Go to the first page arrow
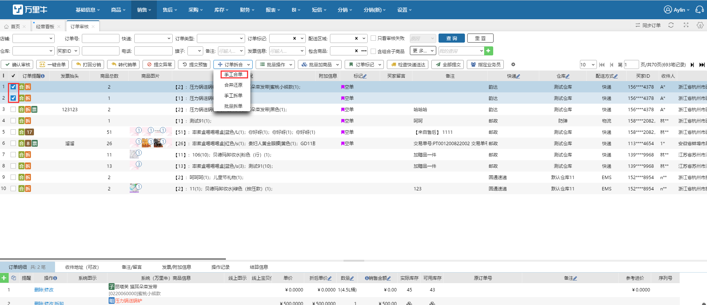 click(602, 65)
